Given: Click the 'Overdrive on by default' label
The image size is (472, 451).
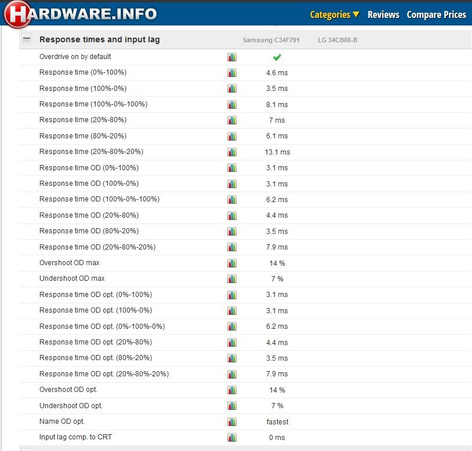Looking at the screenshot, I should [75, 57].
